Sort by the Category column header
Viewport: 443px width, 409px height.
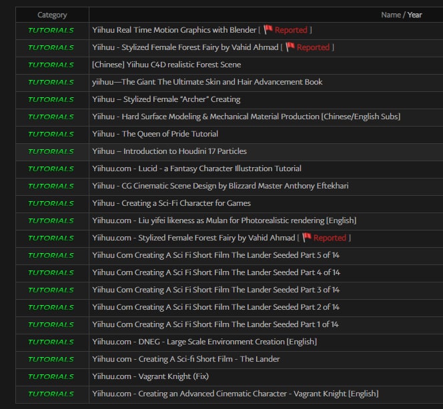pos(52,15)
